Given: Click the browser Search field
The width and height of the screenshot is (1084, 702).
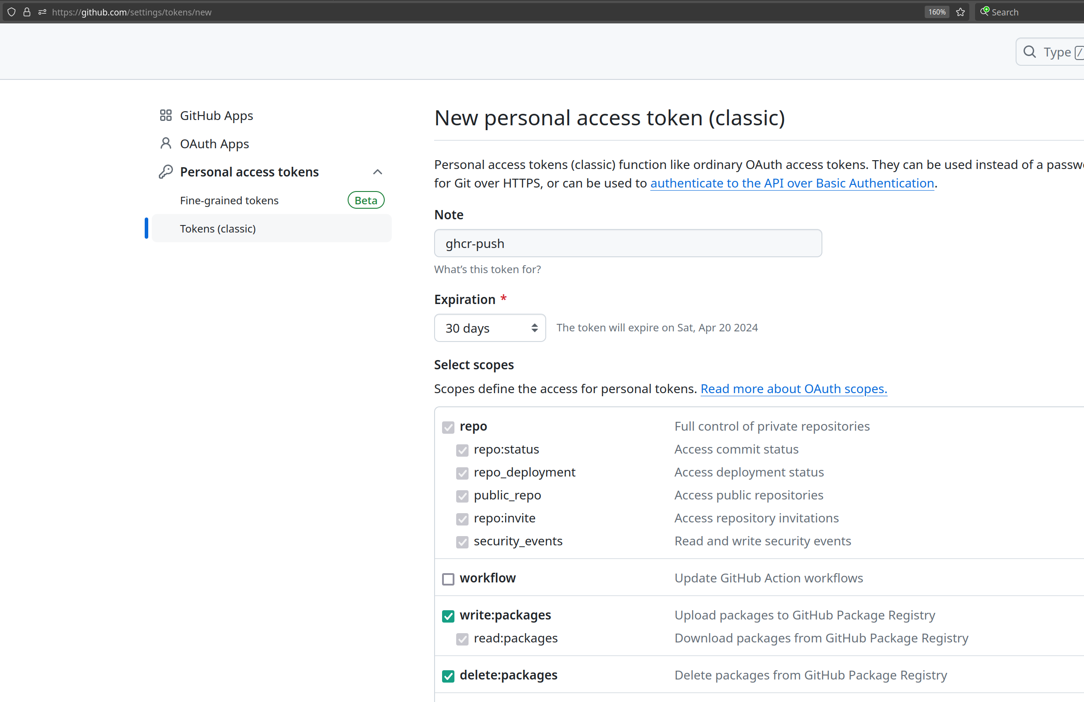Looking at the screenshot, I should (x=1029, y=12).
